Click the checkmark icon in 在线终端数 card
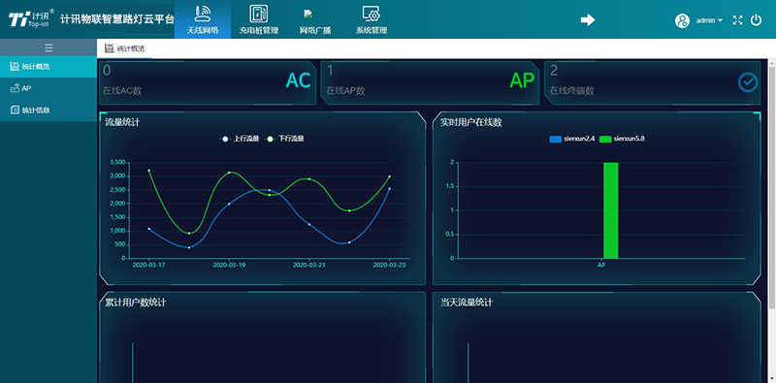This screenshot has height=383, width=776. 747,82
